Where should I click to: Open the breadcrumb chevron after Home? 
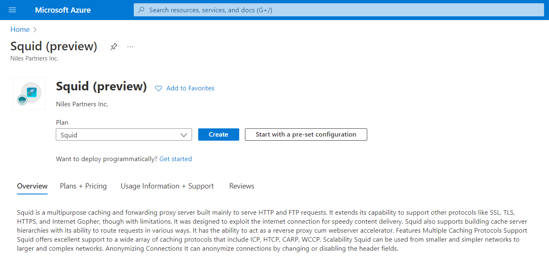[x=34, y=29]
